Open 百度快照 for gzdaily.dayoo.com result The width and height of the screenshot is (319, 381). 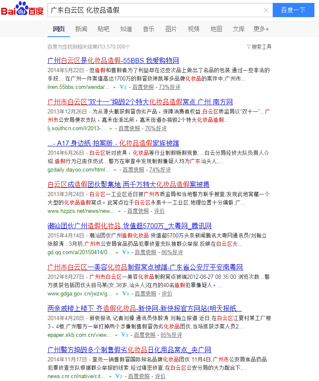[x=133, y=169]
